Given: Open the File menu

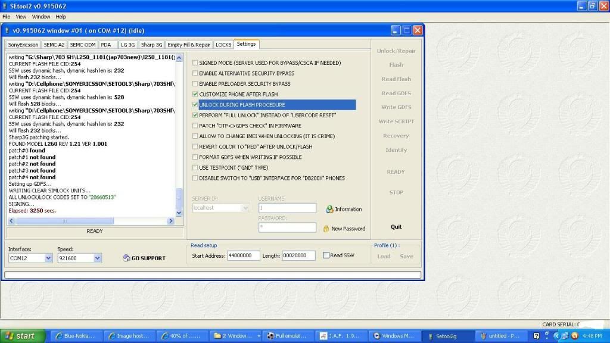Looking at the screenshot, I should 7,17.
